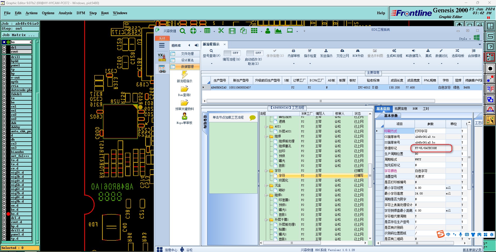This screenshot has height=252, width=496.
Task: Open the 预审关键物料 folder icon
Action: 184,103
